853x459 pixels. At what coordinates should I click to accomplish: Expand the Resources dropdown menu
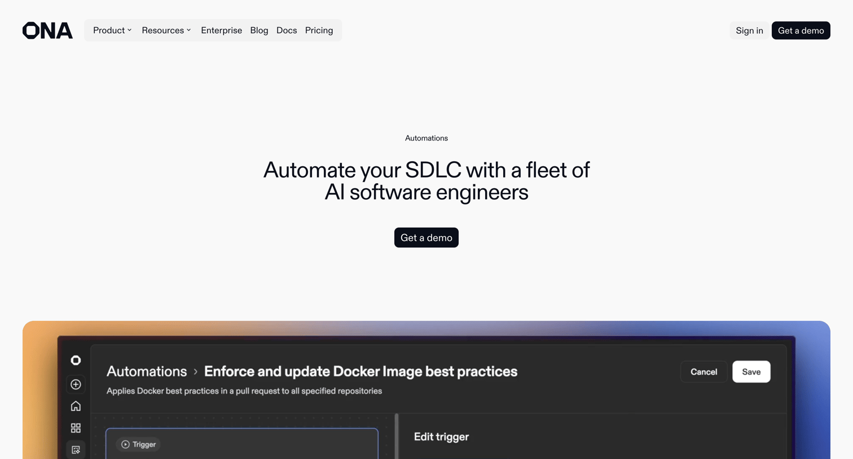(x=166, y=30)
